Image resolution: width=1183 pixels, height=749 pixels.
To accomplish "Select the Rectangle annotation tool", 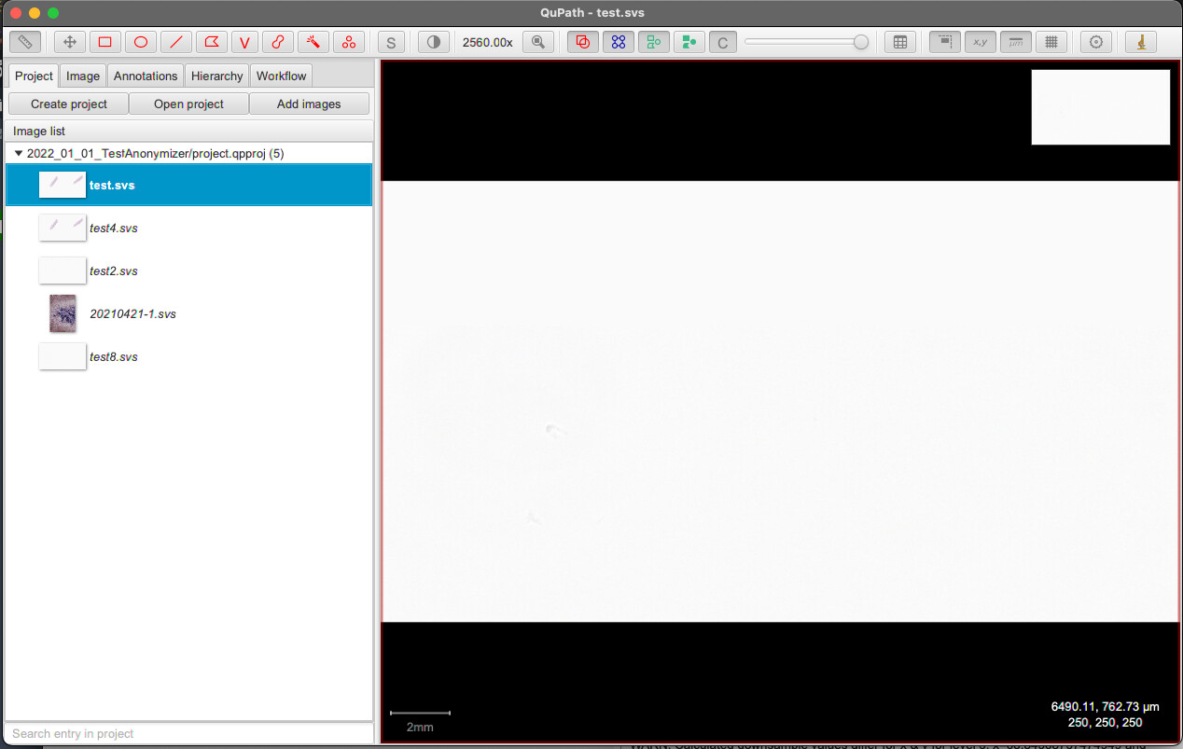I will point(104,41).
